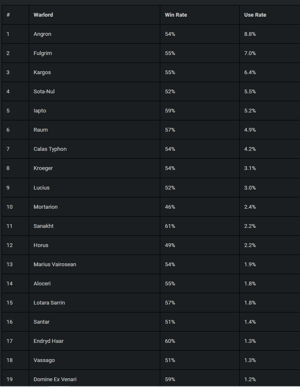Click Lotara Sarrin in the list

click(49, 302)
